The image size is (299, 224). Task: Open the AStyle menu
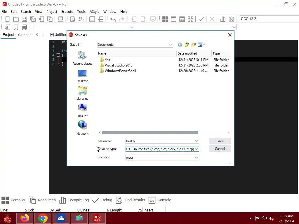click(x=94, y=12)
